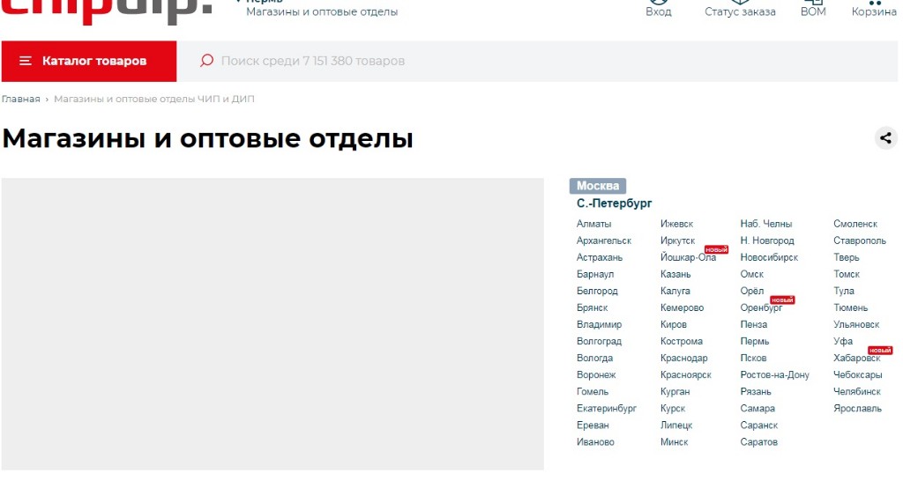
Task: Choose Курск in city list
Action: click(673, 408)
